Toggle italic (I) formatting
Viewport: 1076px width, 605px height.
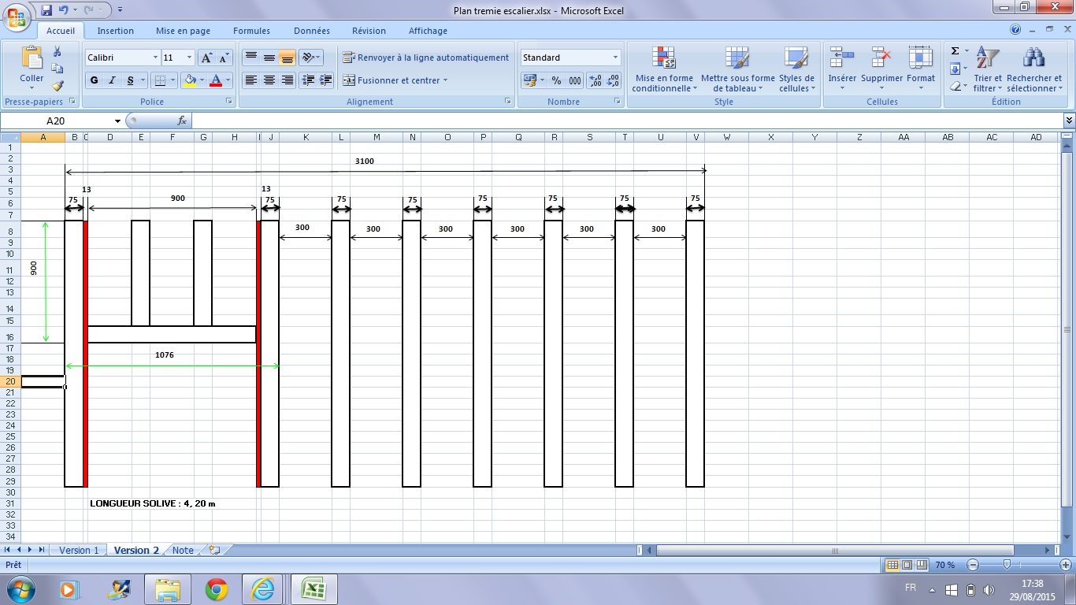[x=113, y=80]
